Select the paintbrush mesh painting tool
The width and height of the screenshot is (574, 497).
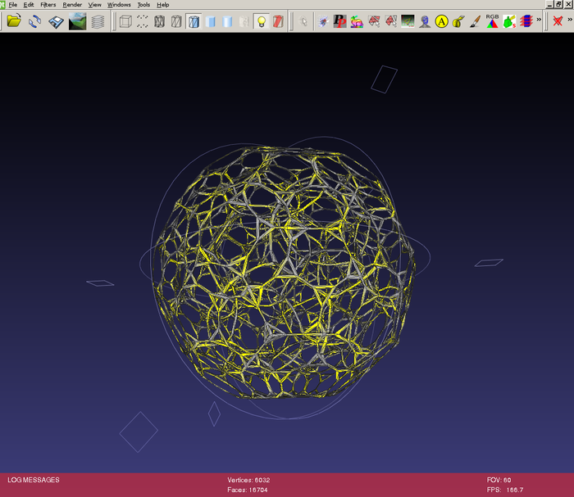pyautogui.click(x=475, y=21)
